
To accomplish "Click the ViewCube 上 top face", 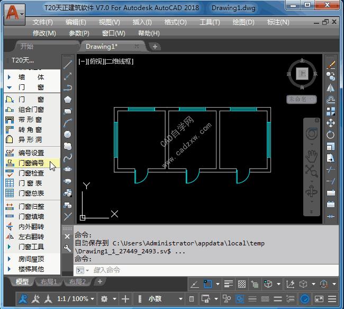I will (x=302, y=74).
